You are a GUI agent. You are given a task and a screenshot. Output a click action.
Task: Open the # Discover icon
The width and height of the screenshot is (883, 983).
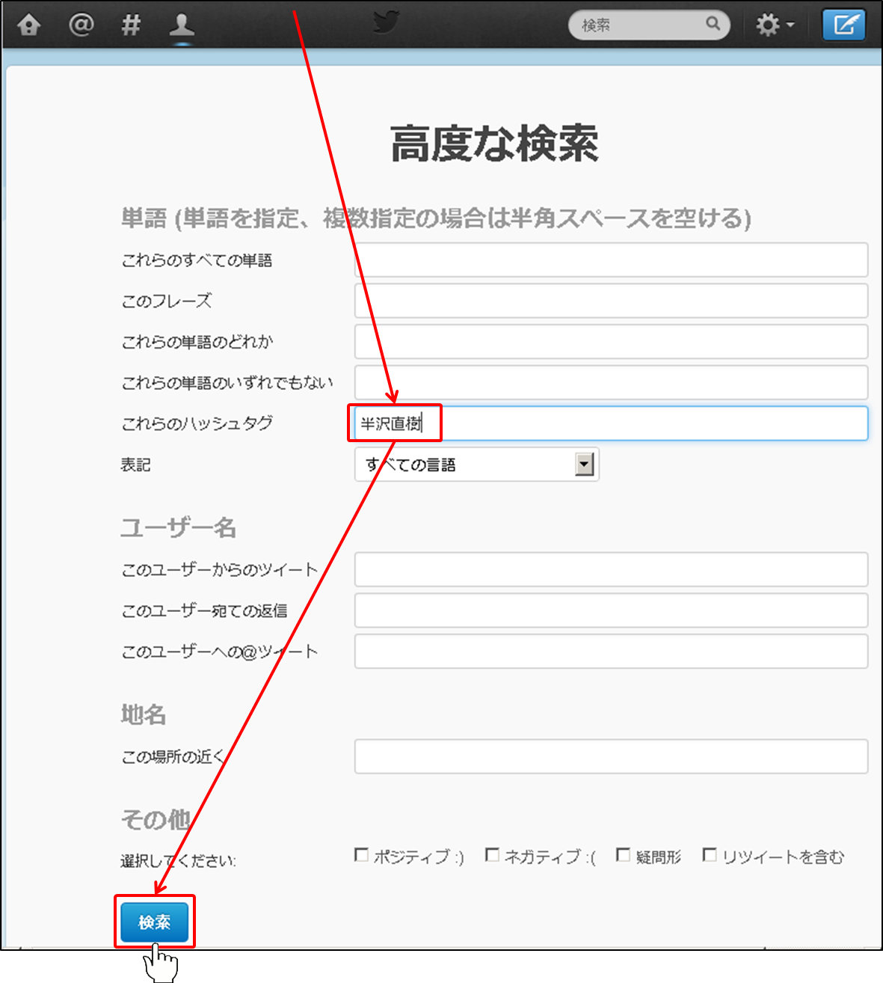(131, 25)
